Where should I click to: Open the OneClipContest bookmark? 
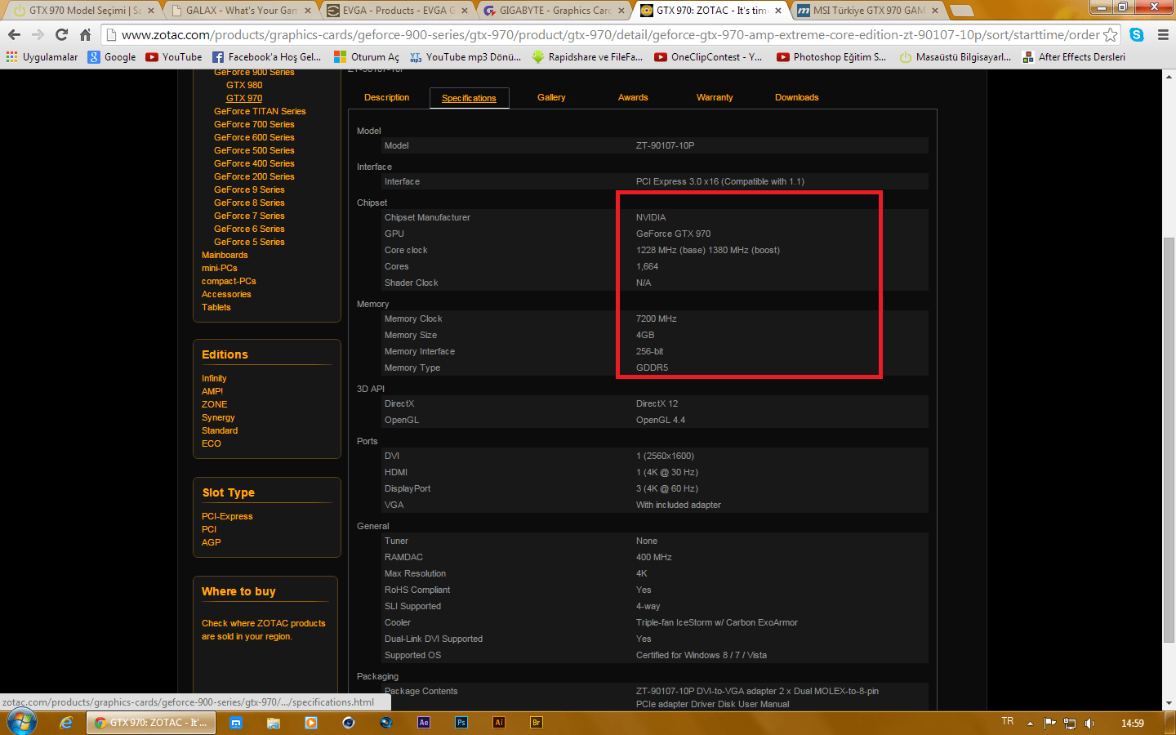(708, 57)
